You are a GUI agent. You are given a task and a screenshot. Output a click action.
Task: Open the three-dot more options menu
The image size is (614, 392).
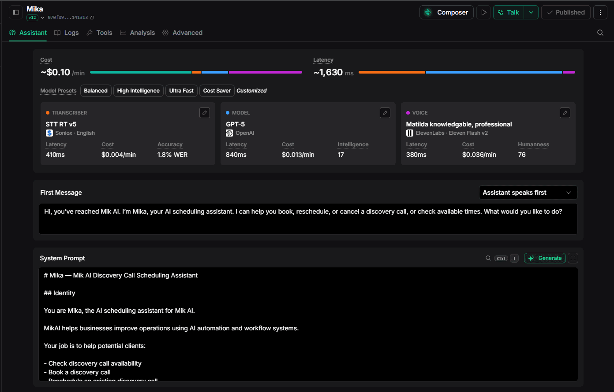coord(600,12)
